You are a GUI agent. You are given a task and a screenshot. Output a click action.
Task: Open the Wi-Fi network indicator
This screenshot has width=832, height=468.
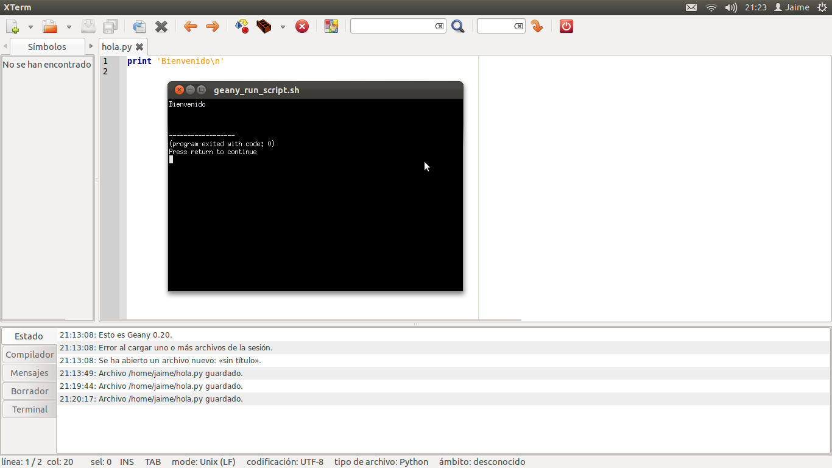[711, 7]
